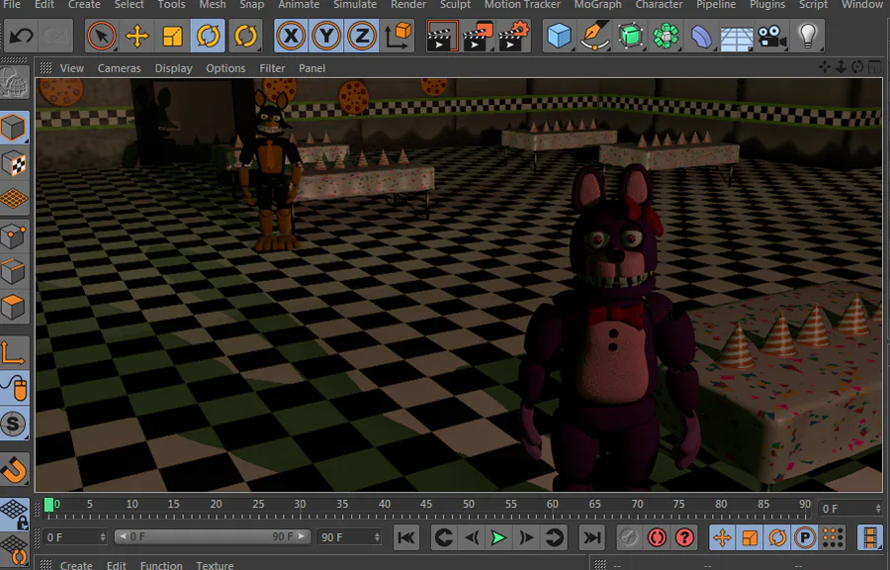This screenshot has width=890, height=570.
Task: Open the Array modeling objects icon
Action: [x=666, y=36]
